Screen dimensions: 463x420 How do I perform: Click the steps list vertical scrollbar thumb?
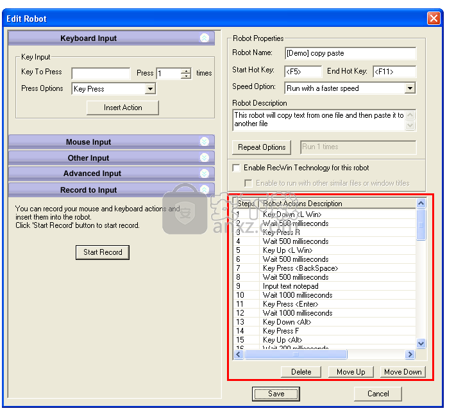pyautogui.click(x=421, y=225)
